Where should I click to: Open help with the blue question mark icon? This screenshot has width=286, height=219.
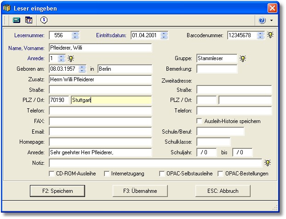263,21
